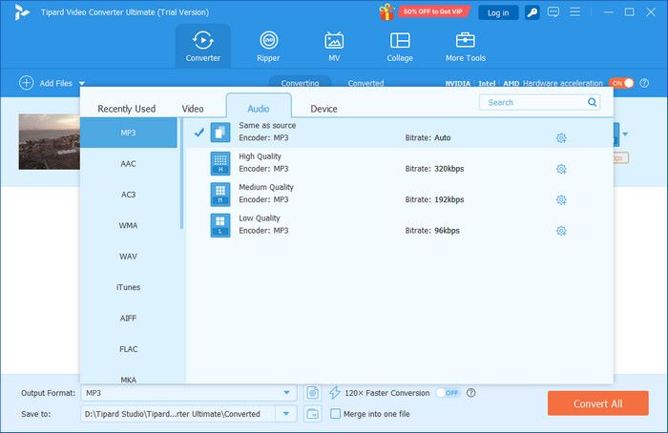Choose Low Quality 96kbps preset

400,225
